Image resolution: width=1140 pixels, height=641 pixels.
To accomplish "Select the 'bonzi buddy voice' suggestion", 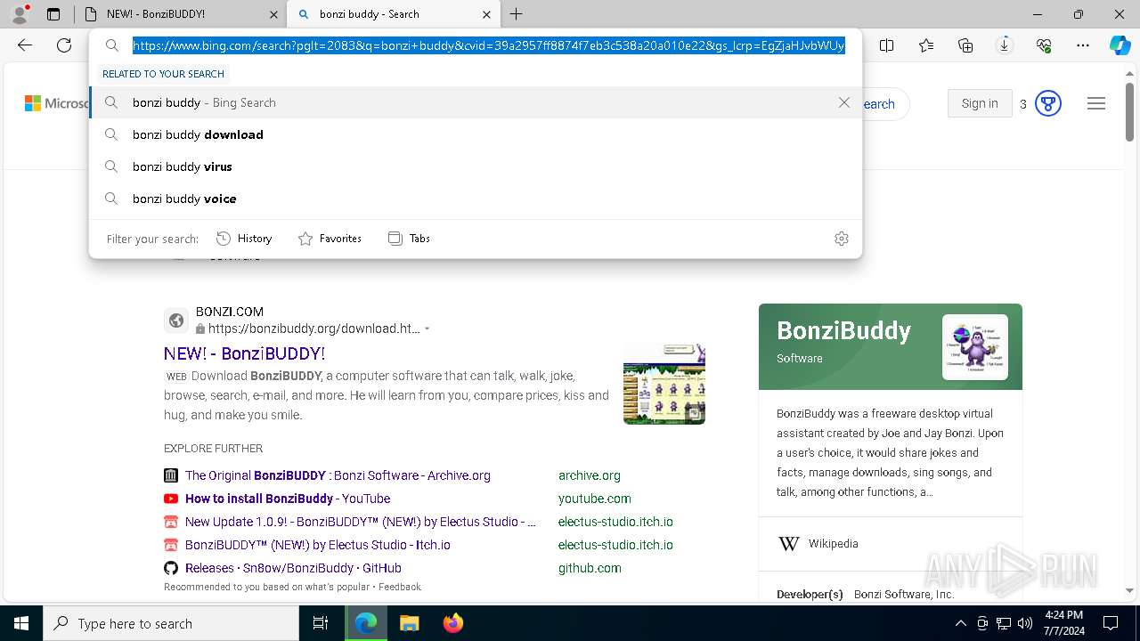I will click(x=476, y=199).
